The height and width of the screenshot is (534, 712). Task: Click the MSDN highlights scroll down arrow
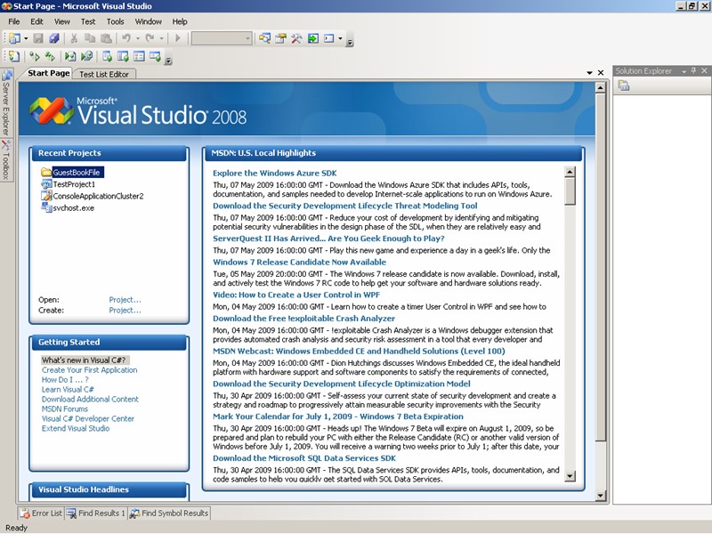click(570, 476)
